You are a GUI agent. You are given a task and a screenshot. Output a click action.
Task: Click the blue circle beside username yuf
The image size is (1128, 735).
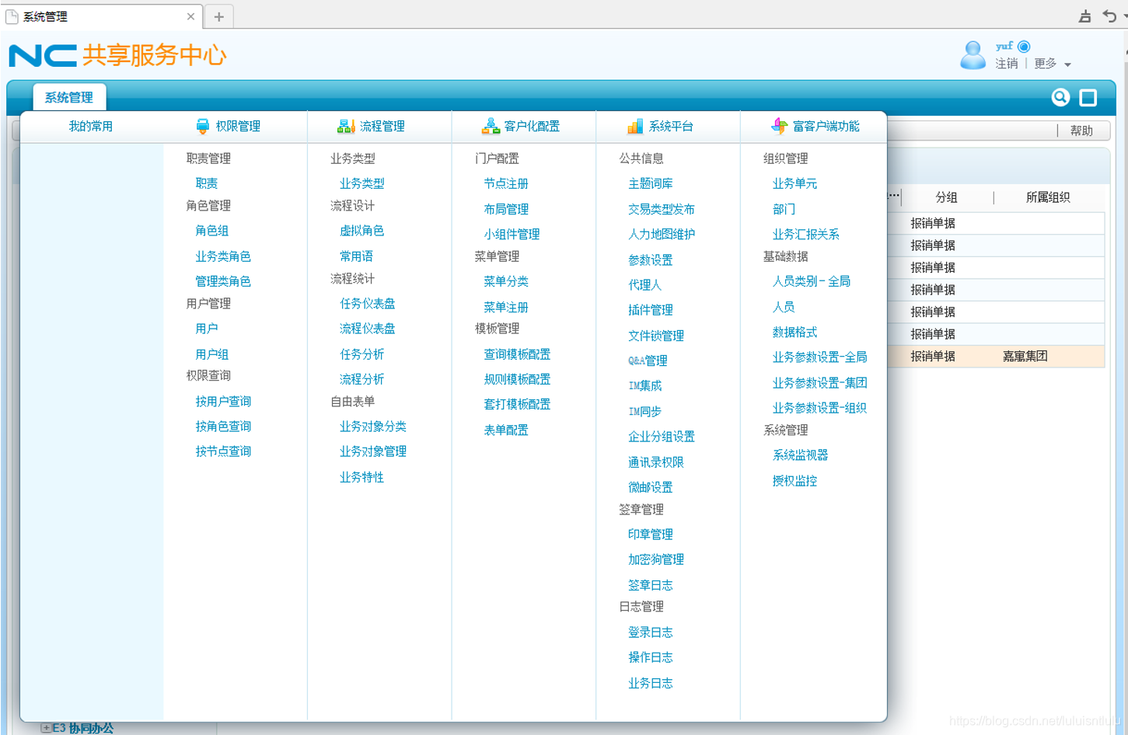(x=1024, y=47)
